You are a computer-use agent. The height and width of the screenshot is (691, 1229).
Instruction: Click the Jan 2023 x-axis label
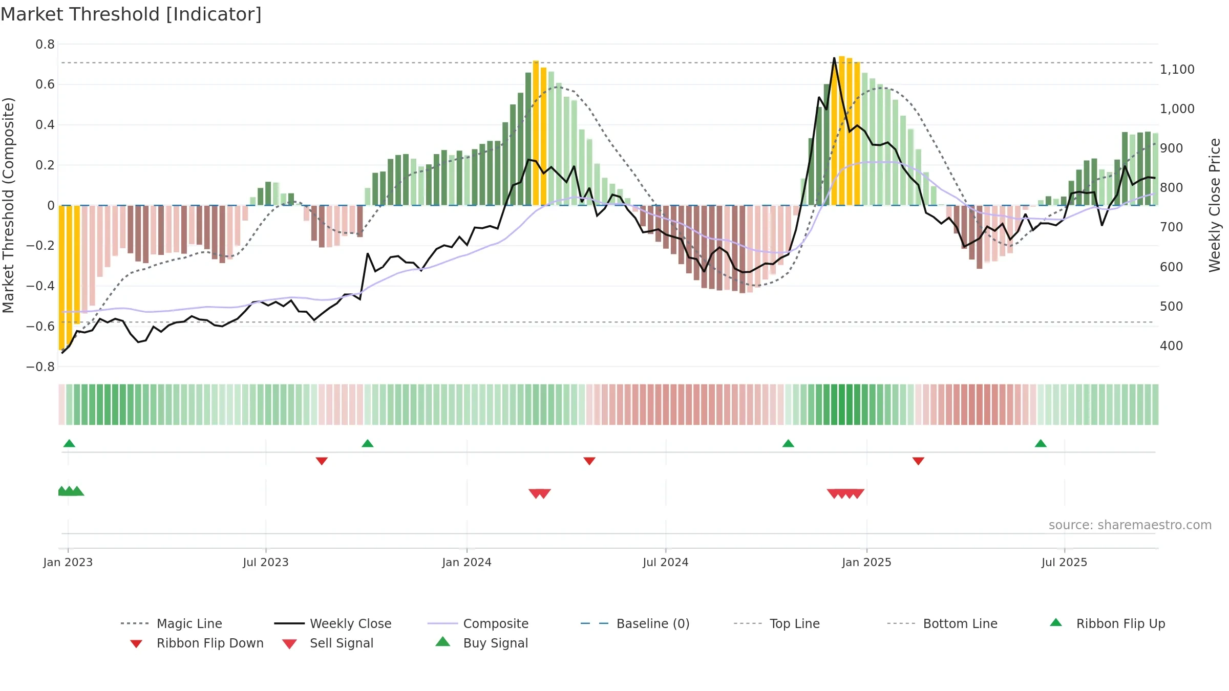68,562
